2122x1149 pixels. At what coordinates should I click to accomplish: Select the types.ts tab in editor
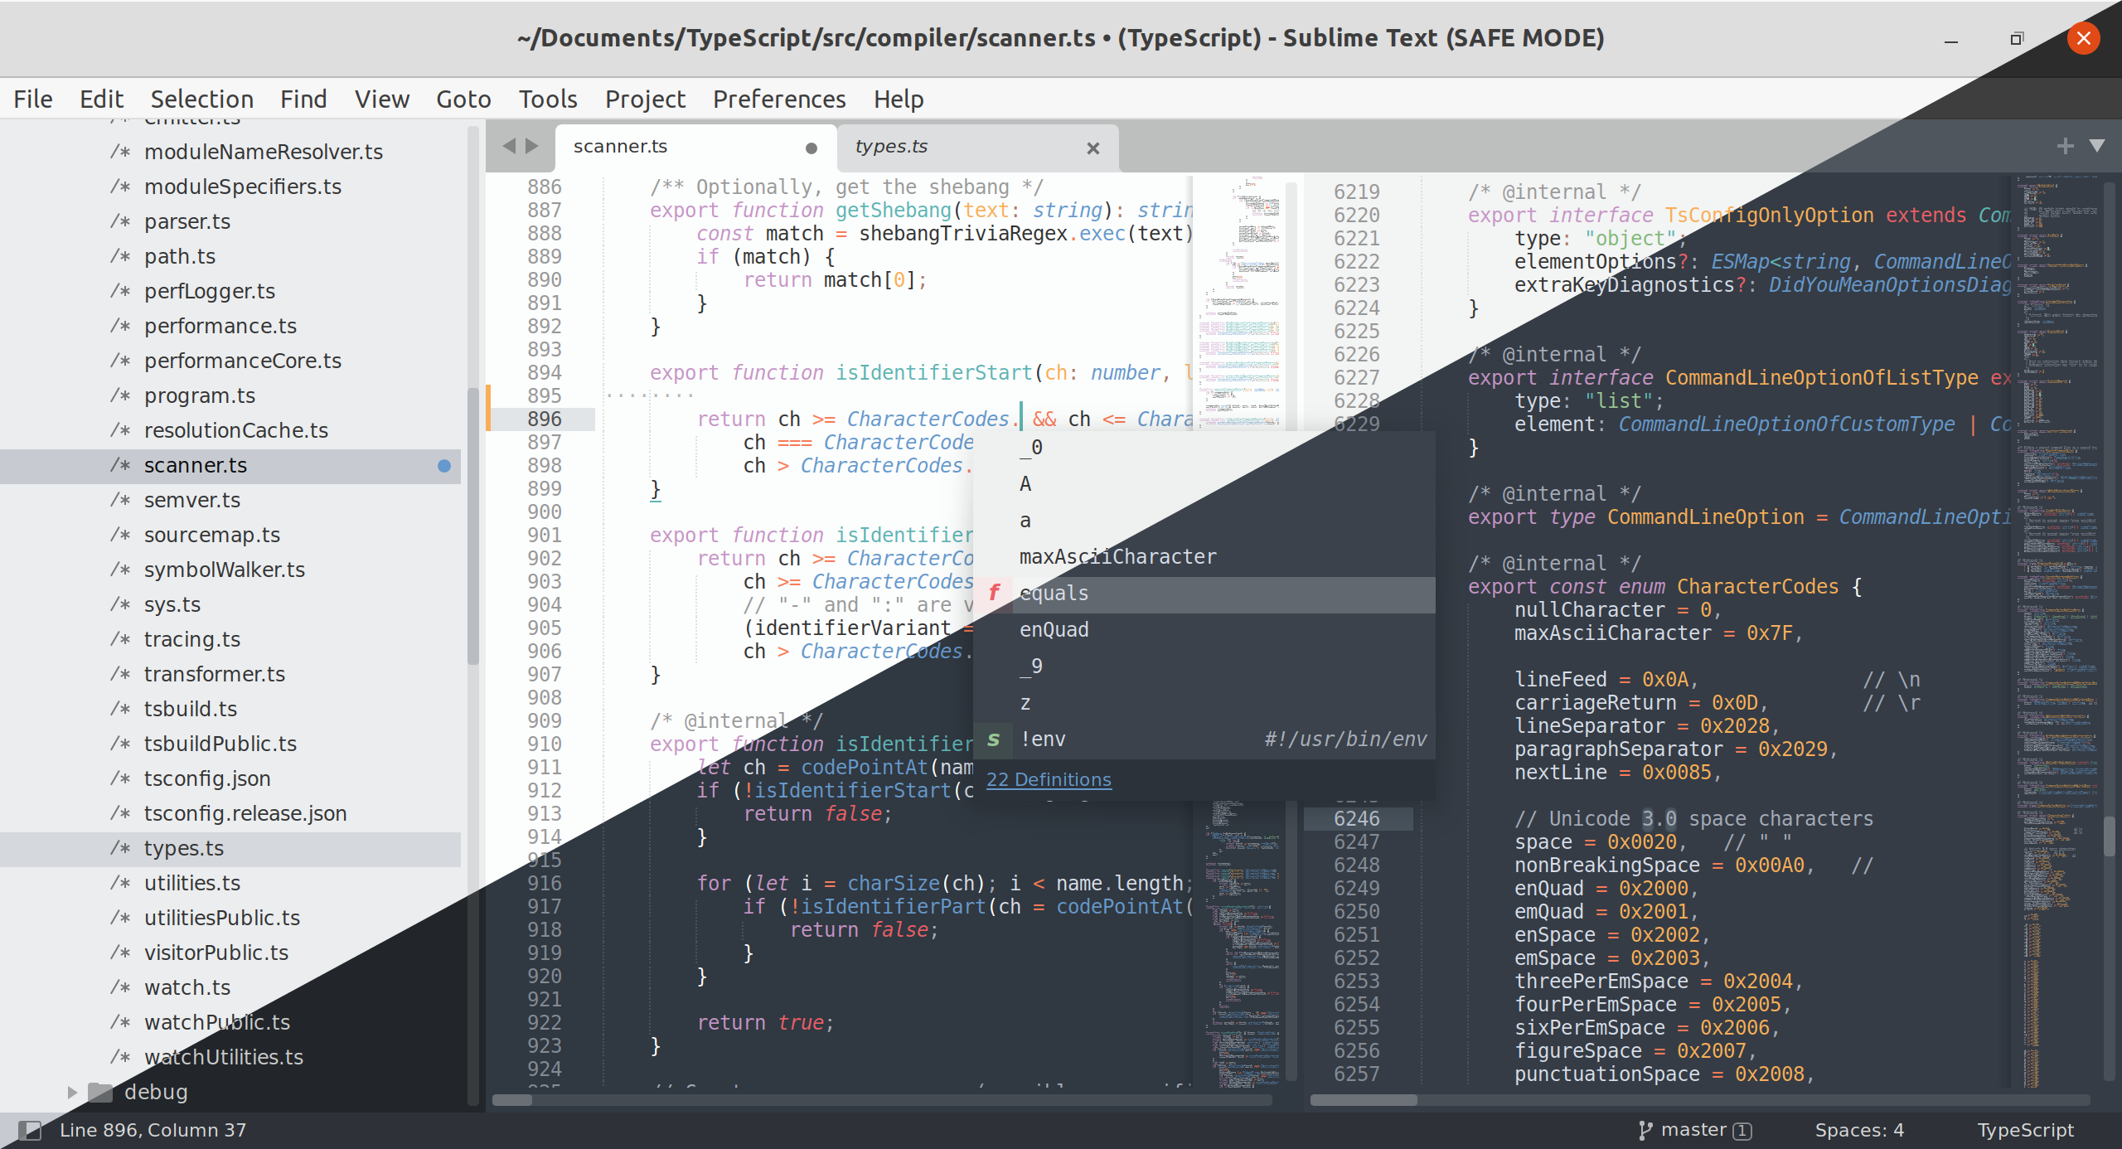(891, 146)
